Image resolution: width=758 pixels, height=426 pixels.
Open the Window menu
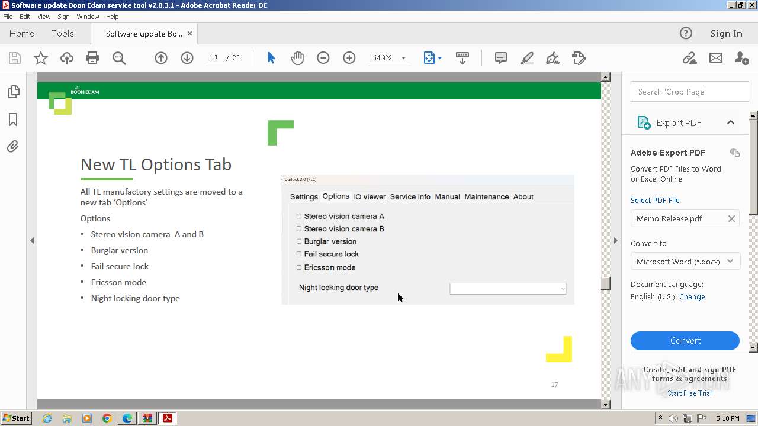pyautogui.click(x=88, y=17)
